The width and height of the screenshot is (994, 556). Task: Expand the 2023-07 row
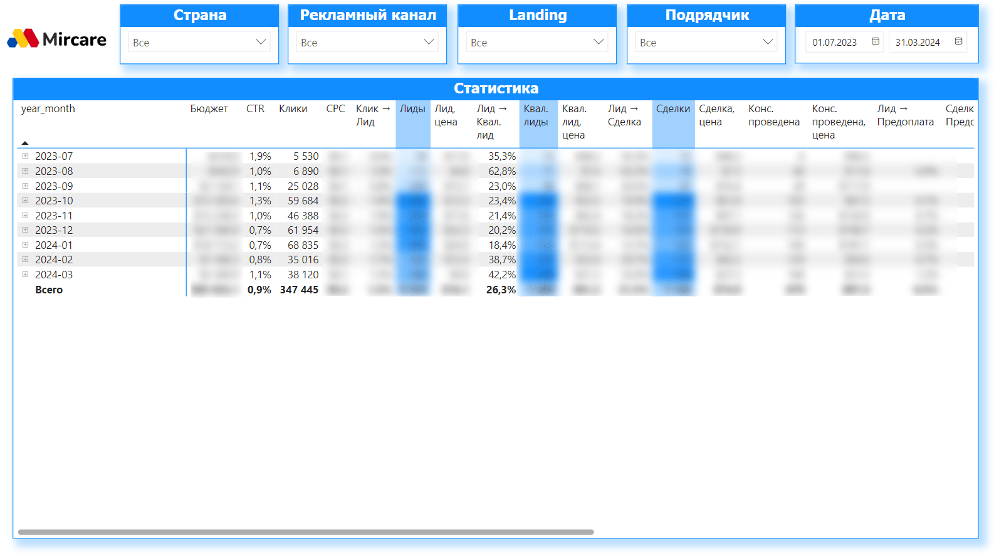(25, 156)
